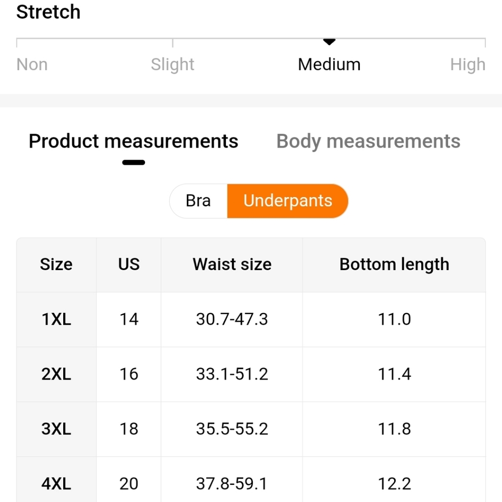Click the Non stretch label
The height and width of the screenshot is (502, 502).
tap(32, 64)
